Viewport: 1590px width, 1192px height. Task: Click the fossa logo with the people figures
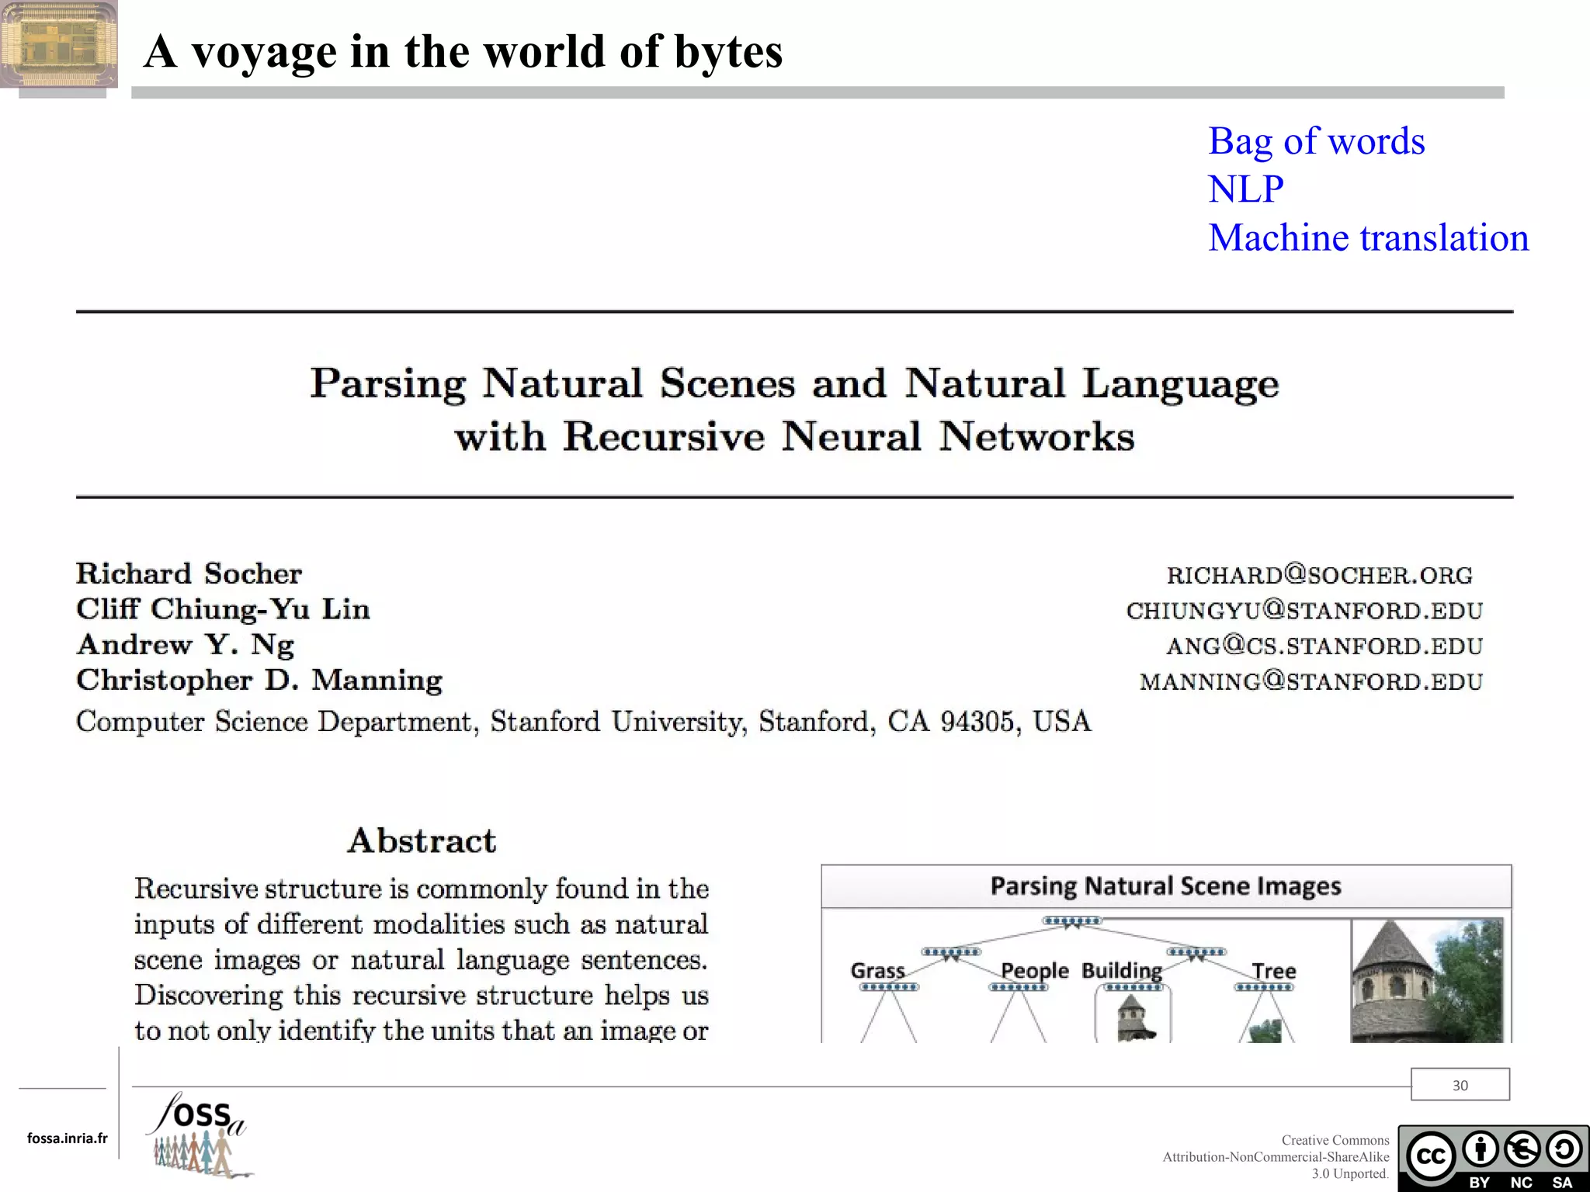[200, 1135]
